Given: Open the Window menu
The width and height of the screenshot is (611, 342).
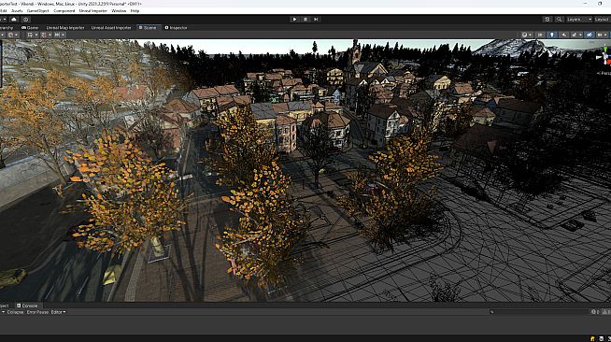Looking at the screenshot, I should click(119, 11).
